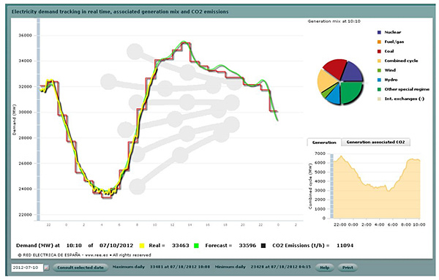
Task: Click the date input field showing 2012-07-10
Action: coord(27,268)
